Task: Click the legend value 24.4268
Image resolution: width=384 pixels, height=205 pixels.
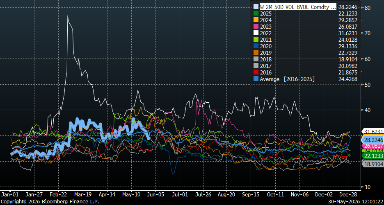Action: tap(348, 79)
